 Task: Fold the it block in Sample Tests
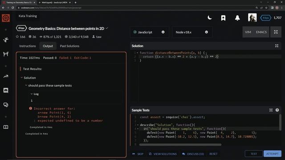click(x=138, y=129)
